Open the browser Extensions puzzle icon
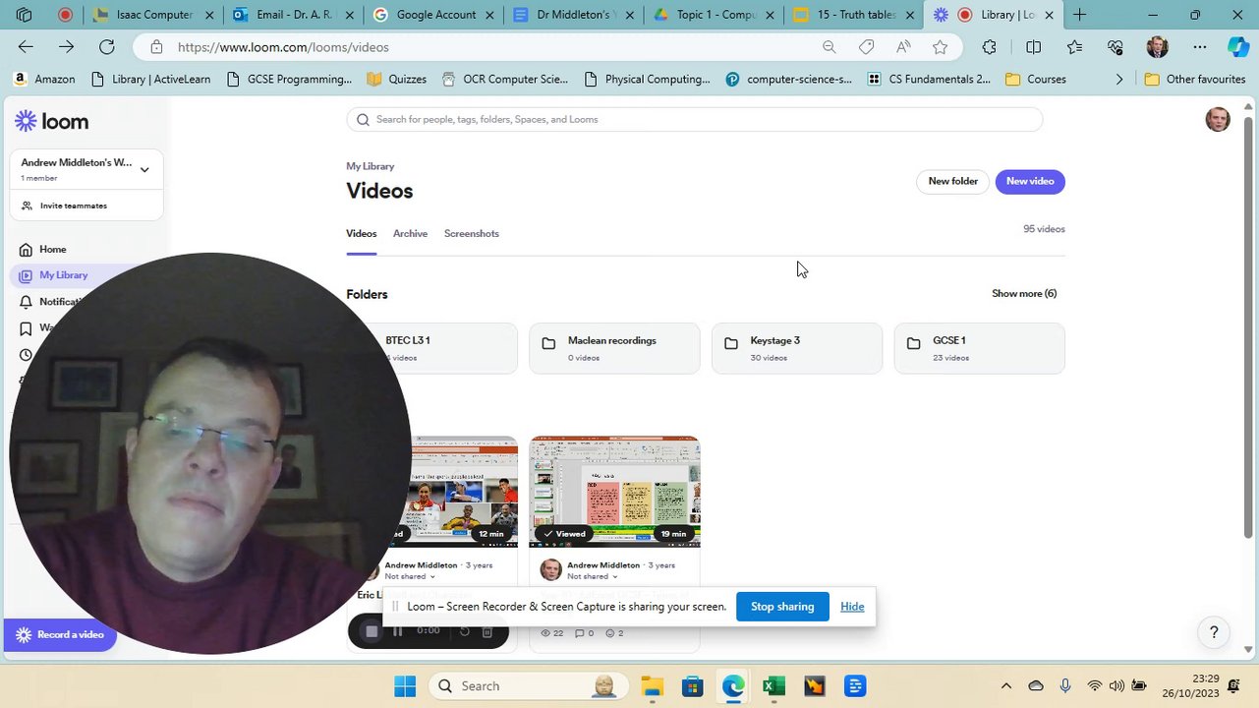 [989, 47]
